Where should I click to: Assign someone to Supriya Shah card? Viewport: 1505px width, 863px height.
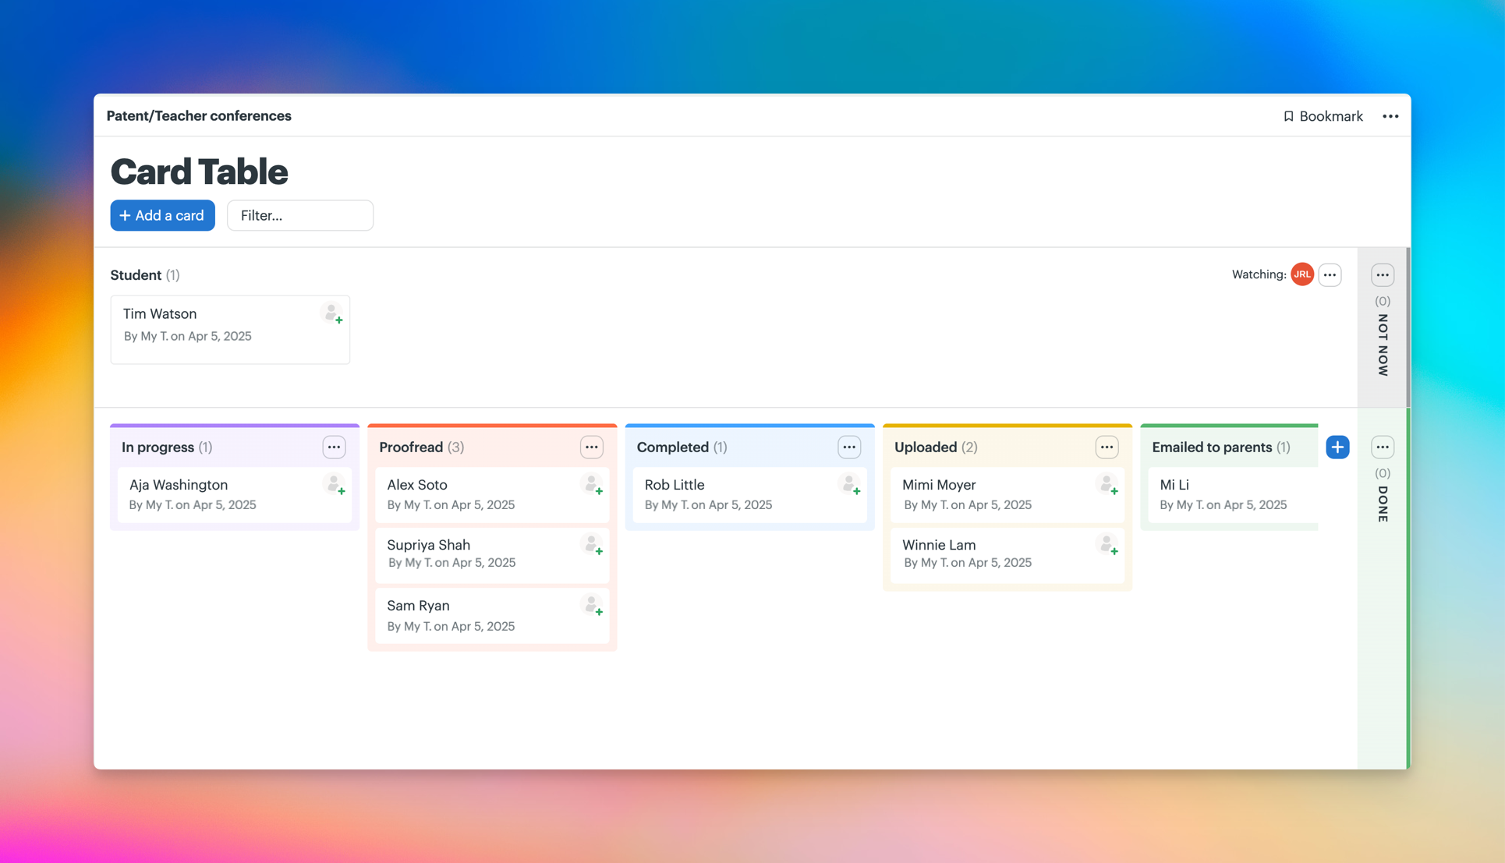(x=593, y=545)
